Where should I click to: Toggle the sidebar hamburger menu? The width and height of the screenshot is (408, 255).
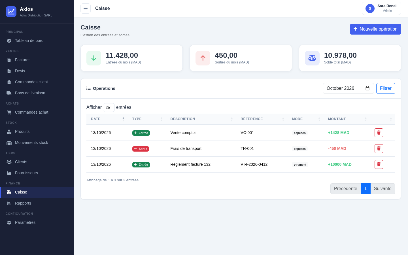[86, 8]
